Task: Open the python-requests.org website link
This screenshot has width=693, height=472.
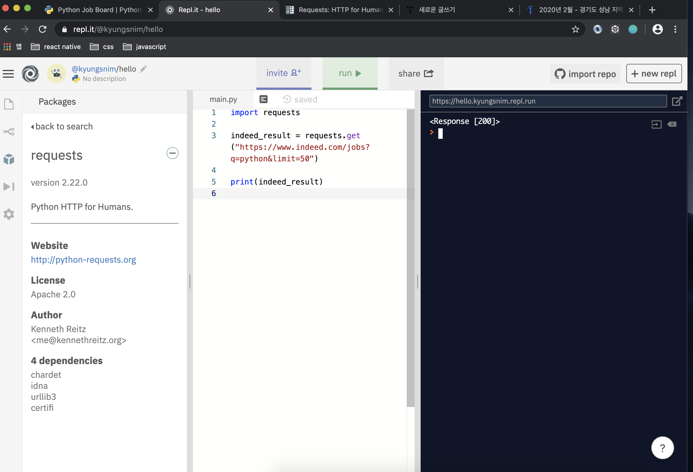Action: pyautogui.click(x=83, y=259)
